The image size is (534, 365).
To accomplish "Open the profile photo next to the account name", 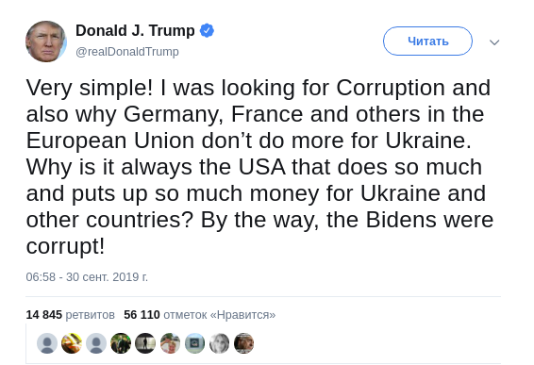I will 46,41.
